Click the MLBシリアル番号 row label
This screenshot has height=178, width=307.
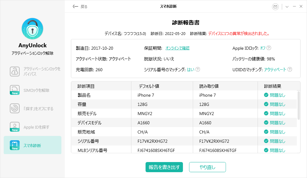(x=92, y=150)
